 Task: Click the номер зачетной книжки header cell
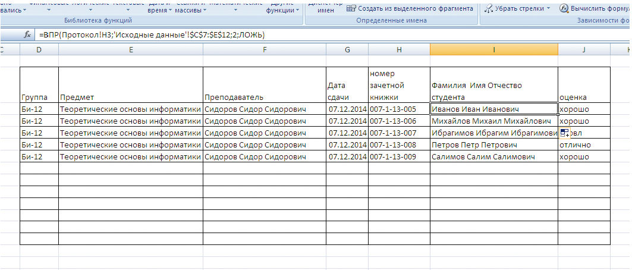click(399, 84)
